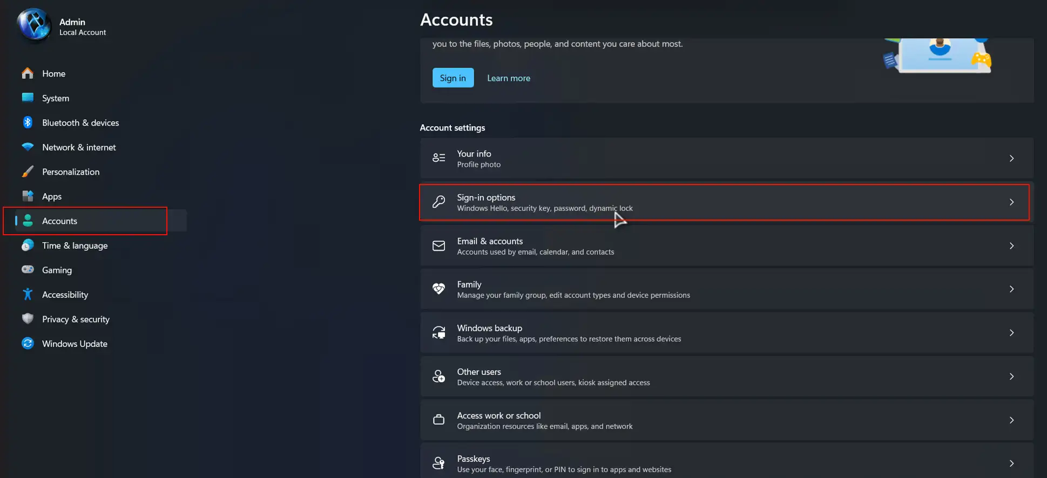Click the Accessibility figure icon
The height and width of the screenshot is (478, 1047).
point(28,295)
